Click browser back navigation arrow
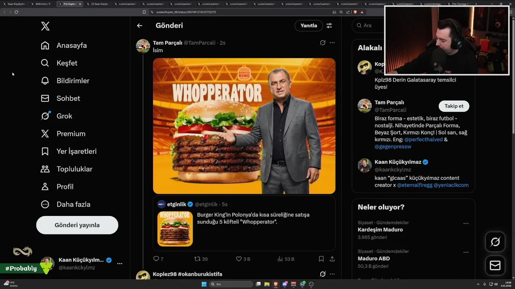 [4, 12]
